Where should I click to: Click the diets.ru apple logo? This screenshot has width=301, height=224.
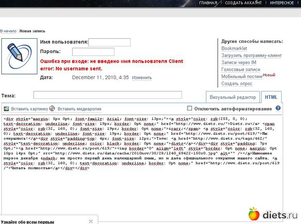tap(254, 214)
